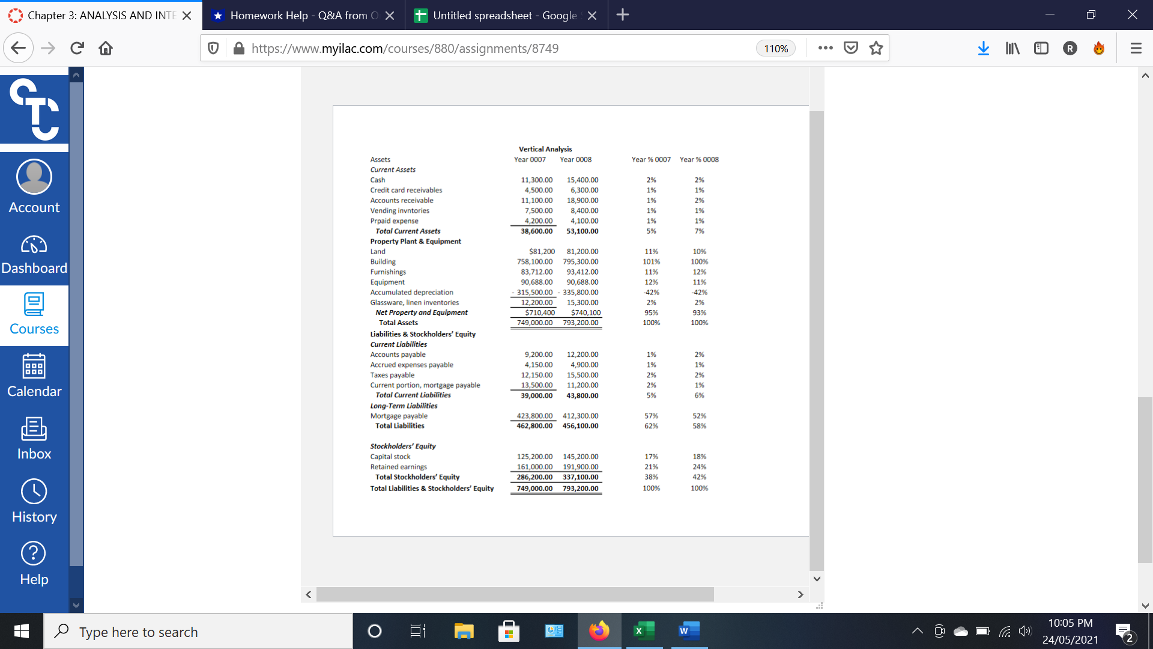Click the document horizontal scrollbar

(x=515, y=594)
